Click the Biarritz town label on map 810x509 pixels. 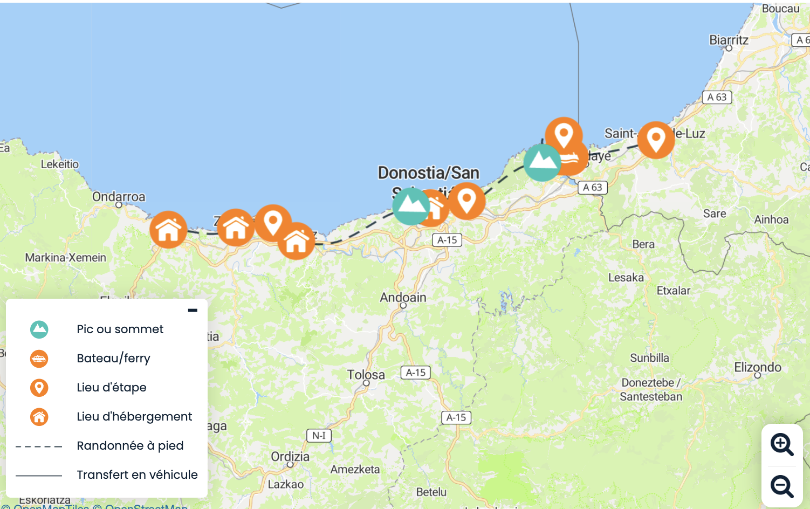pyautogui.click(x=729, y=40)
